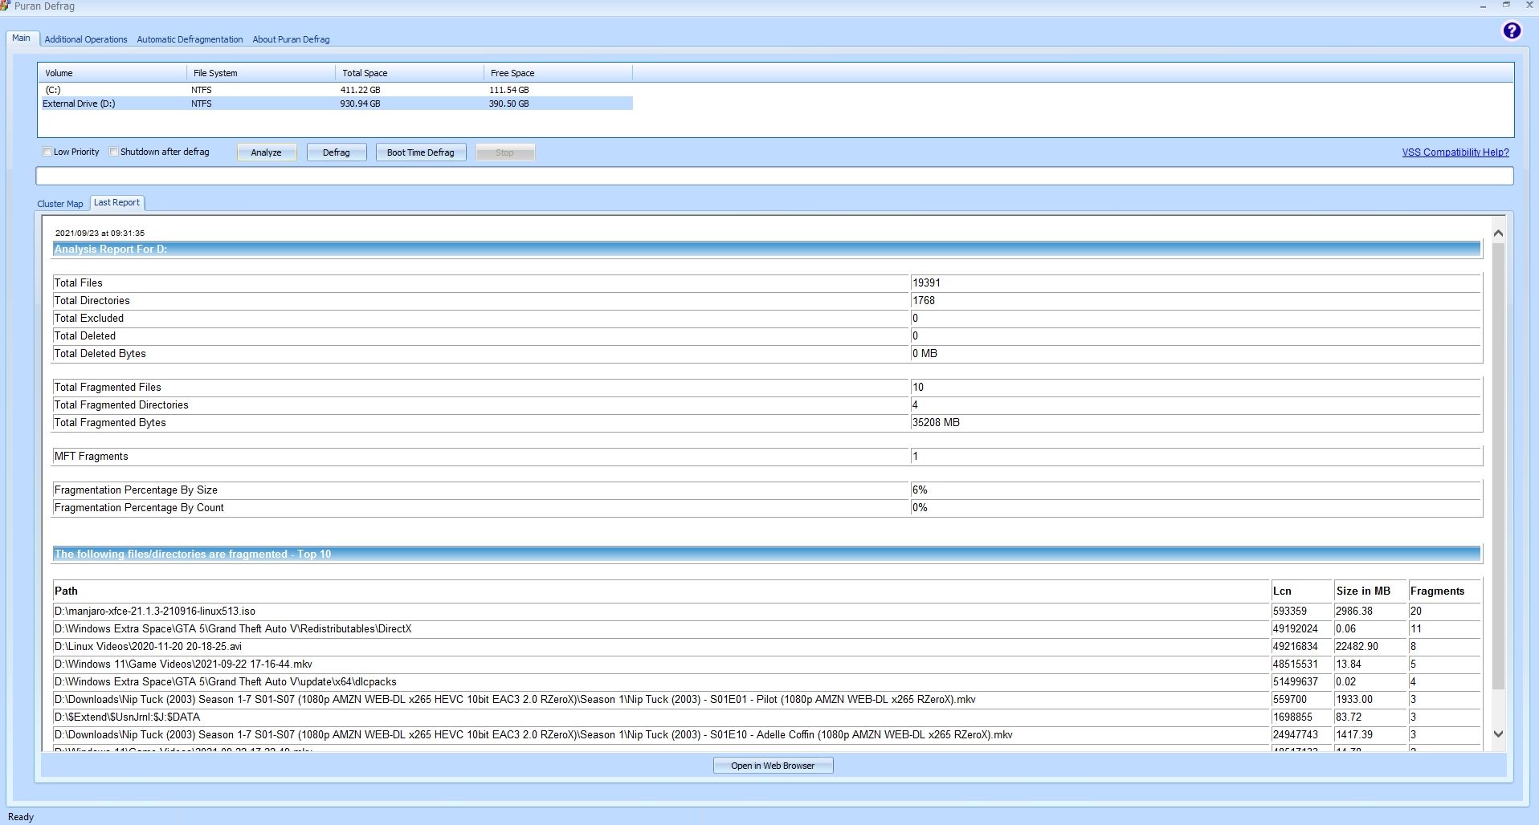Enable the Low Priority checkbox

click(47, 152)
